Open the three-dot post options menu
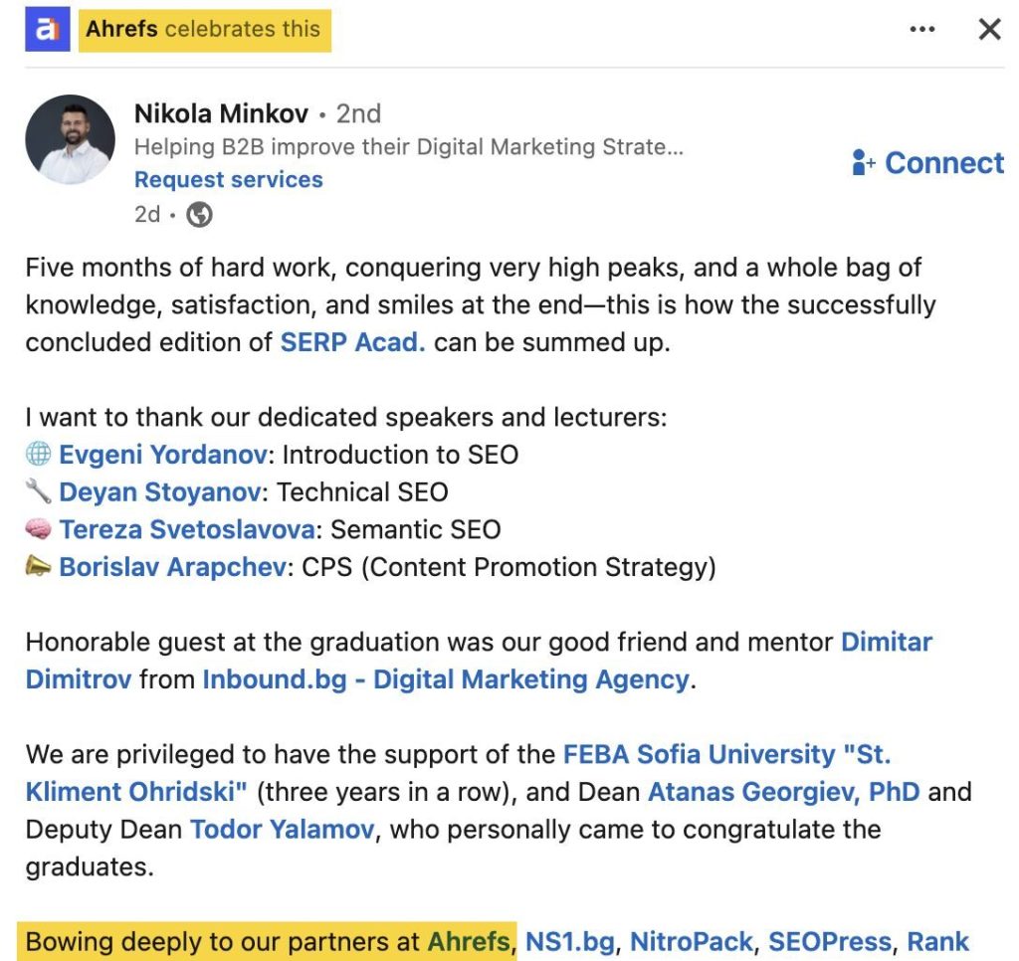 [x=921, y=30]
